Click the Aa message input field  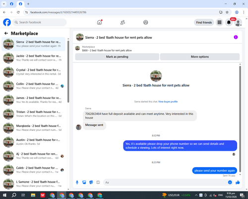click(165, 183)
